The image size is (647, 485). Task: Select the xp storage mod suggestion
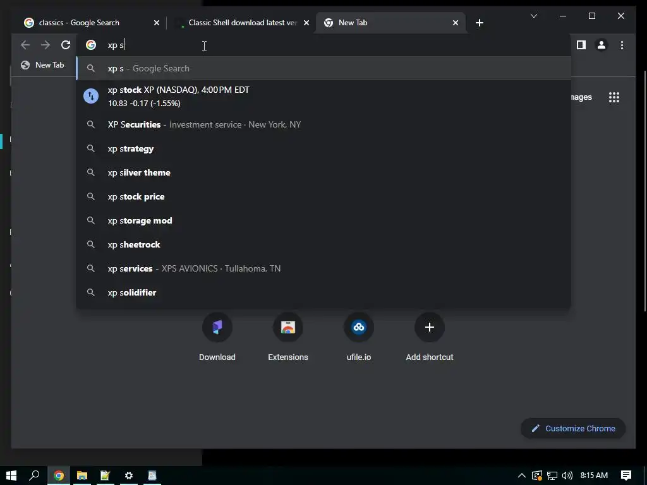tap(324, 220)
